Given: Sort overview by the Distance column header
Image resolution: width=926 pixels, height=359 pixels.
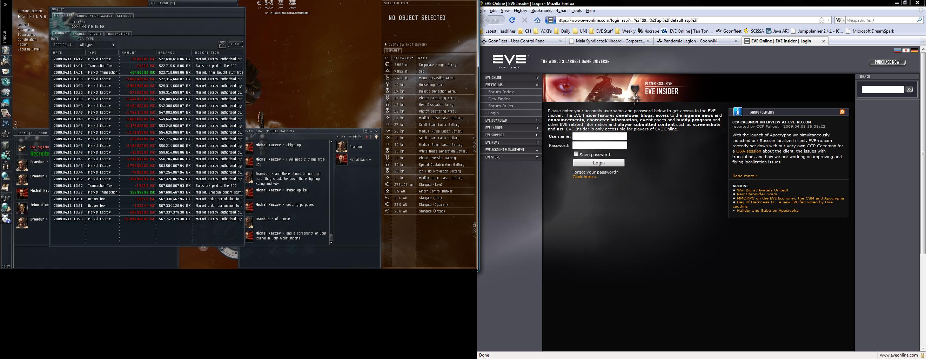Looking at the screenshot, I should coord(403,58).
